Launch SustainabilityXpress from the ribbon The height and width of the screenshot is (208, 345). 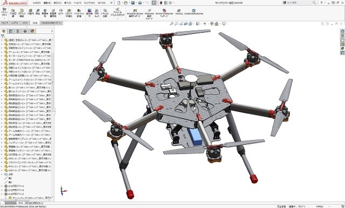coord(194,11)
